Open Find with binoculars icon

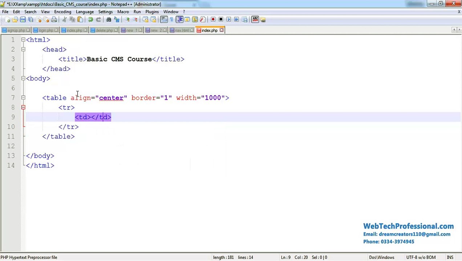tap(109, 20)
